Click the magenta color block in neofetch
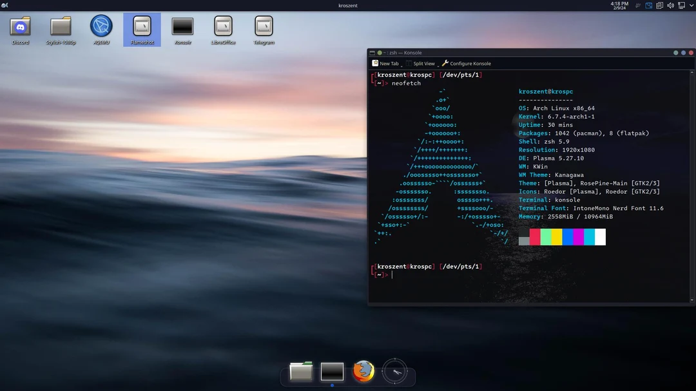Image resolution: width=696 pixels, height=391 pixels. click(x=578, y=237)
